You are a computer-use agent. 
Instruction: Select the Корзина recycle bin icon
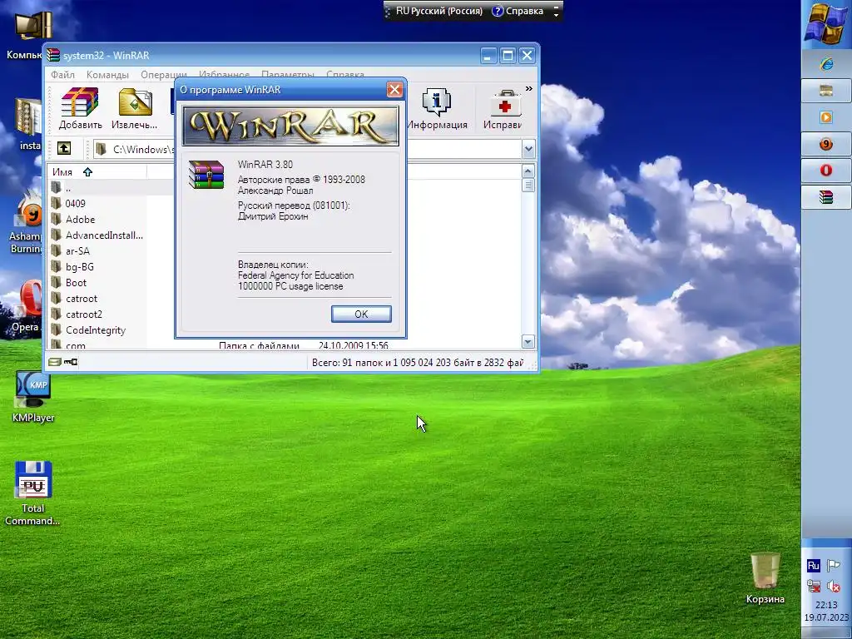point(765,578)
